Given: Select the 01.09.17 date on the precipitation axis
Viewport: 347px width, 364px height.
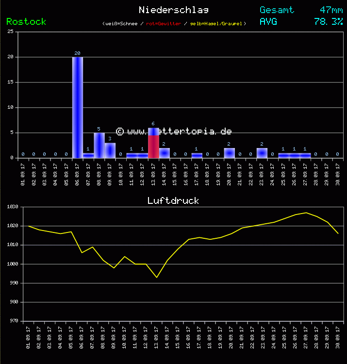Looking at the screenshot, I should pos(23,172).
